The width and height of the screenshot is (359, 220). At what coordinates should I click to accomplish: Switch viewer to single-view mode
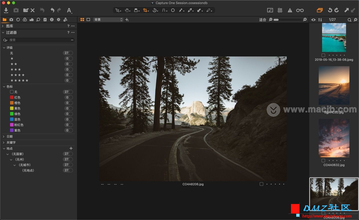88,19
